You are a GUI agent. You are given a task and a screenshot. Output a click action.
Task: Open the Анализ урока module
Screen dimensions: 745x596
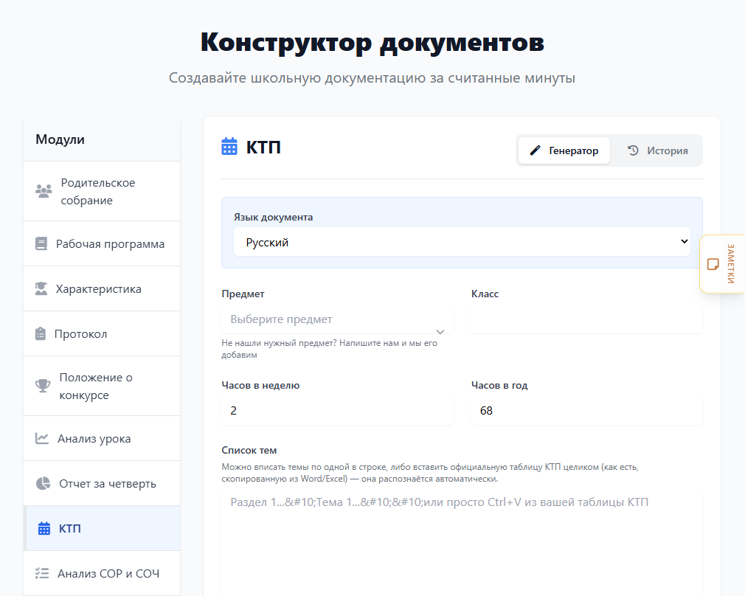pyautogui.click(x=102, y=438)
